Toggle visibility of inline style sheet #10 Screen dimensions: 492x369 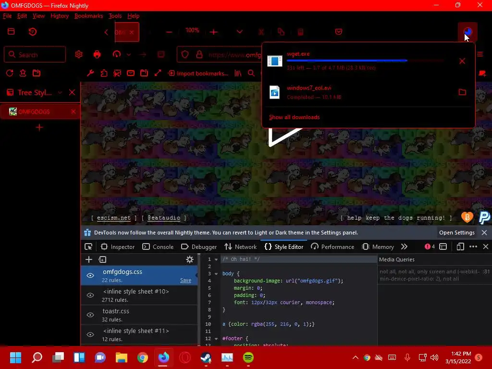(90, 295)
